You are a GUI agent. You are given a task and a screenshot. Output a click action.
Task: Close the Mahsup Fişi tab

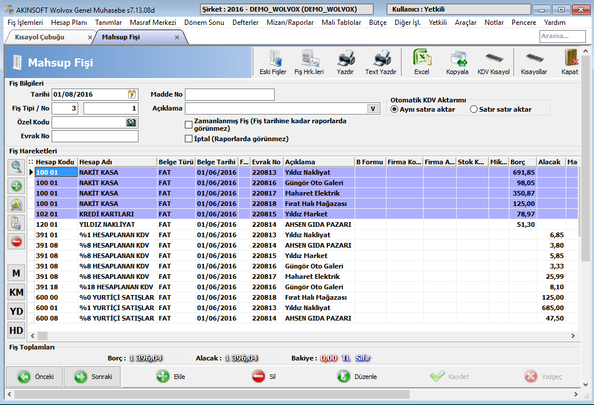tap(177, 38)
